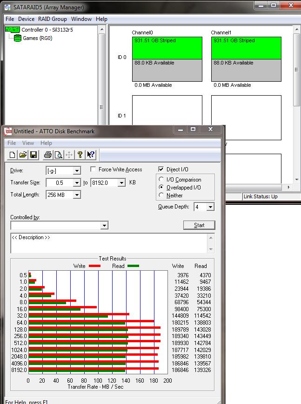
Task: Select the Neither radio button
Action: (161, 195)
